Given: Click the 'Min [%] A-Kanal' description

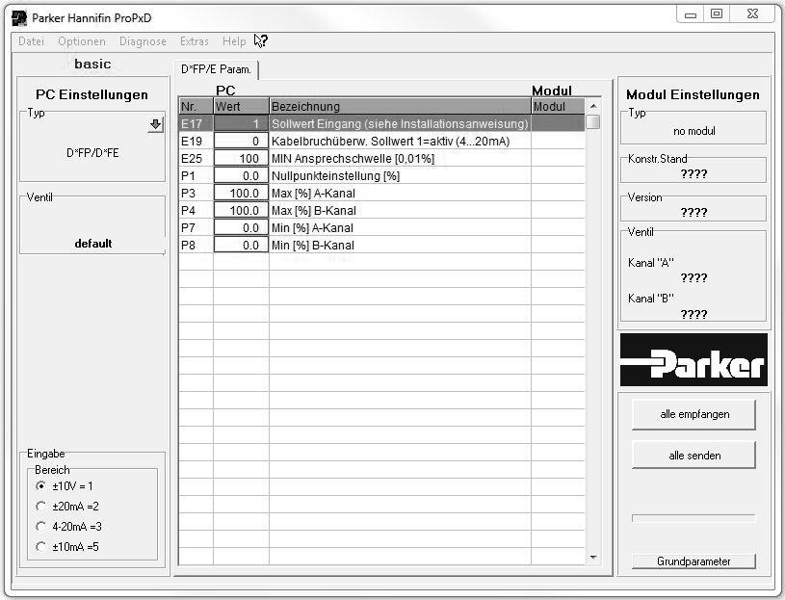Looking at the screenshot, I should point(312,227).
